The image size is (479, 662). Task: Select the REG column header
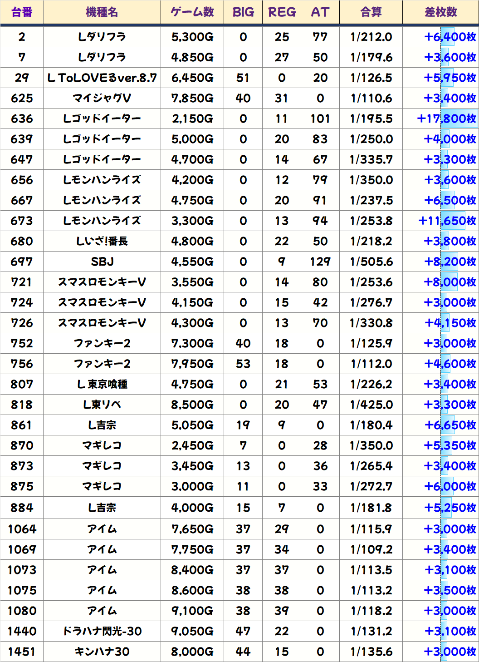282,12
